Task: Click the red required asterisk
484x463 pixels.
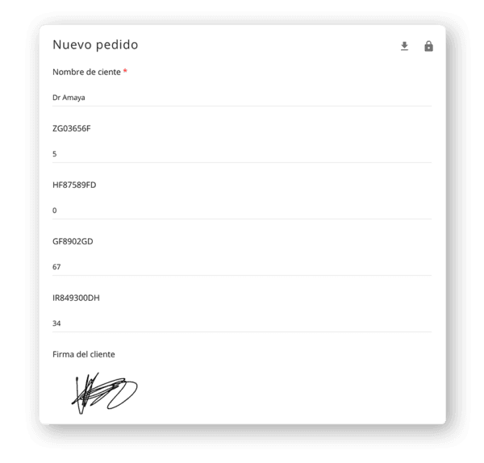Action: tap(125, 71)
